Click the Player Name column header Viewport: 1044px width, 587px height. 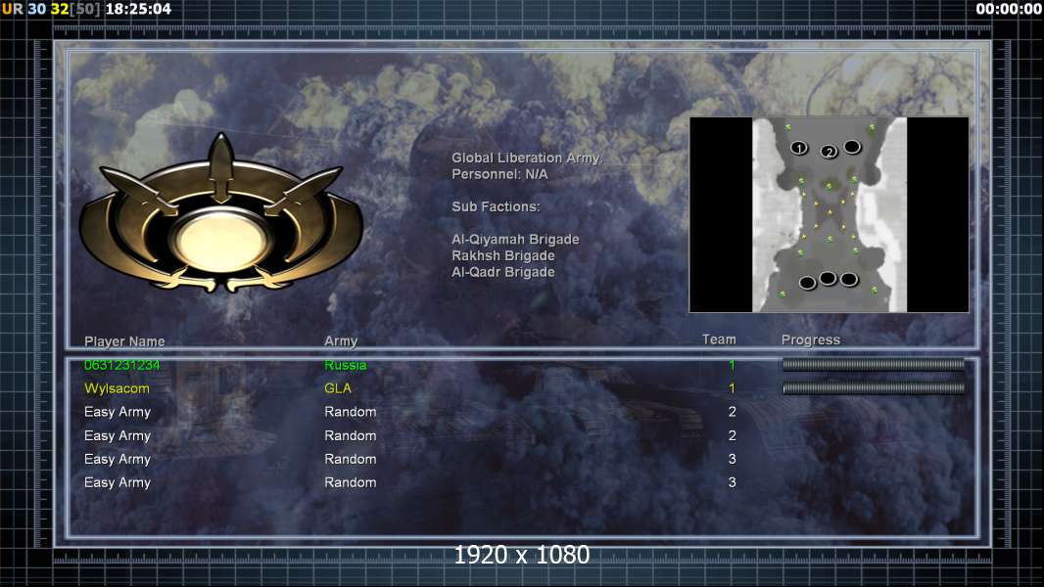coord(124,341)
